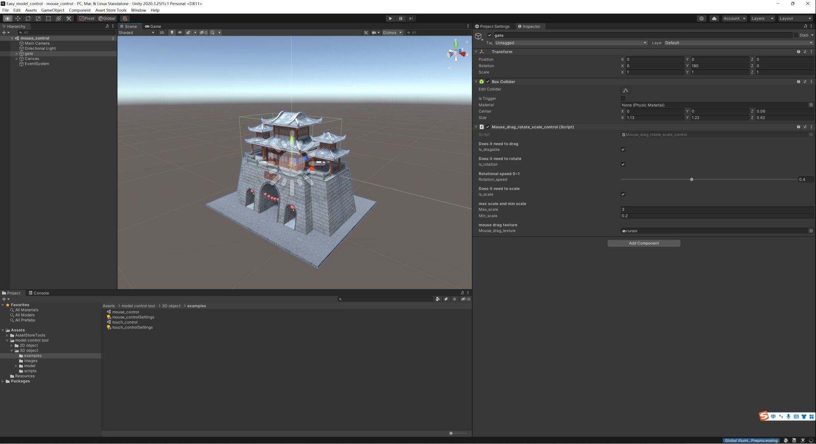
Task: Toggle scene audio in the Scene toolbar
Action: [x=180, y=32]
